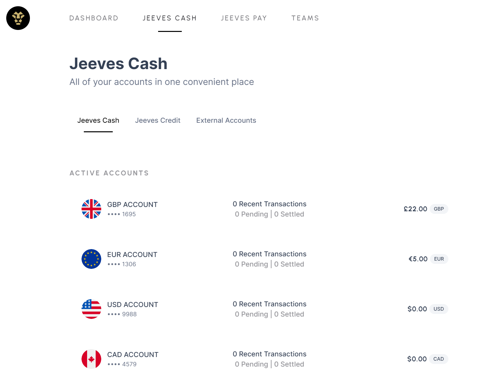
Task: Click the USD currency badge
Action: (439, 309)
